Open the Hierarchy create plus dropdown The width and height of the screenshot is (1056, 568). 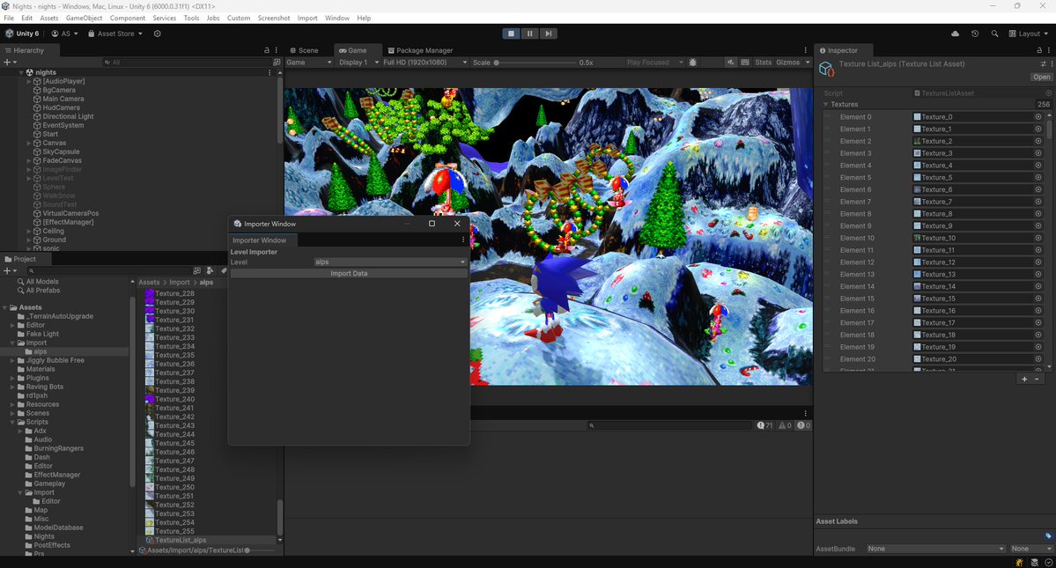[x=10, y=62]
